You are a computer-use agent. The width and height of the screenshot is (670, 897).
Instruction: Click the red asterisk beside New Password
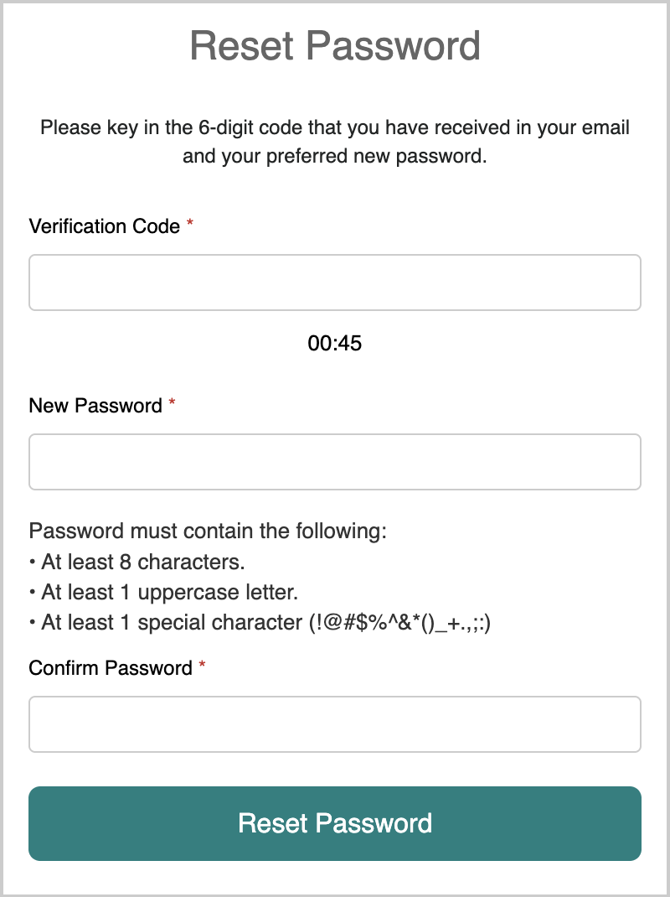pos(172,403)
